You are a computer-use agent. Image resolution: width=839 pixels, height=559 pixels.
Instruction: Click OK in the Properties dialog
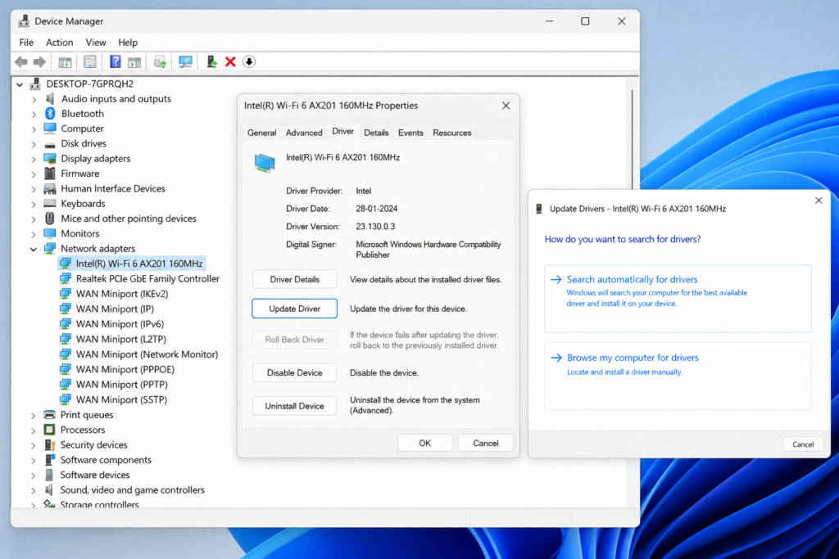click(x=425, y=443)
